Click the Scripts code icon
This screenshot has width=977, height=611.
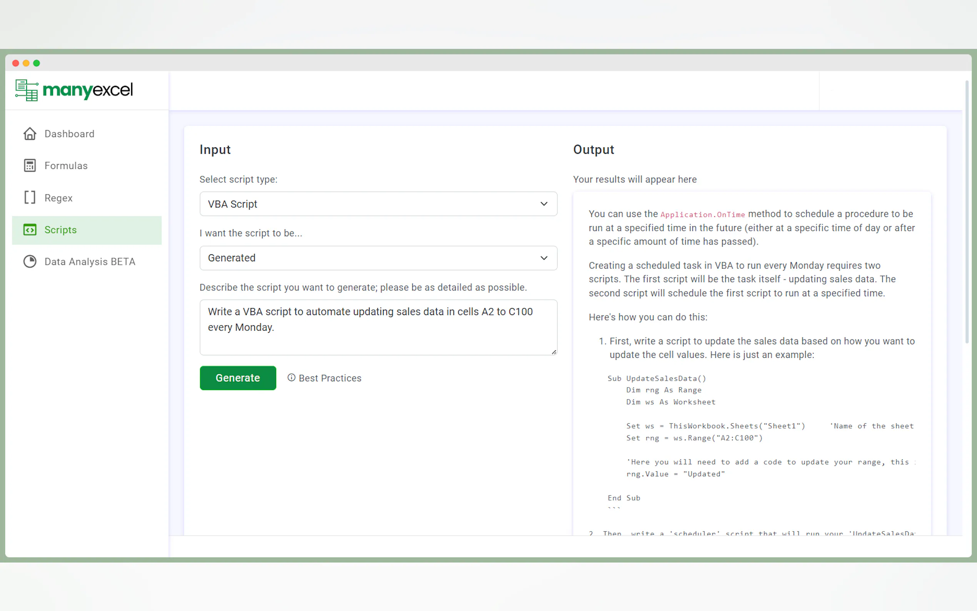pos(30,230)
